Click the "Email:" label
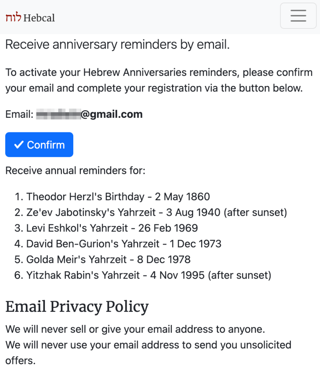Screen dimensions: 320x373 [x=19, y=114]
